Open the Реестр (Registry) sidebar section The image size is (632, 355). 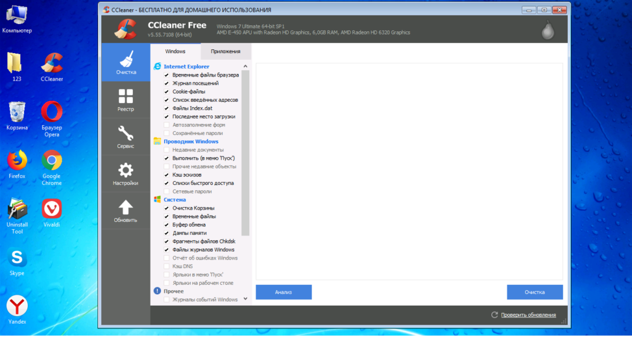tap(126, 99)
